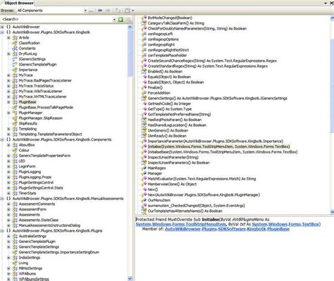Select GenericTemplateSettings.ImportanceSettingEnum in tree

58,252
